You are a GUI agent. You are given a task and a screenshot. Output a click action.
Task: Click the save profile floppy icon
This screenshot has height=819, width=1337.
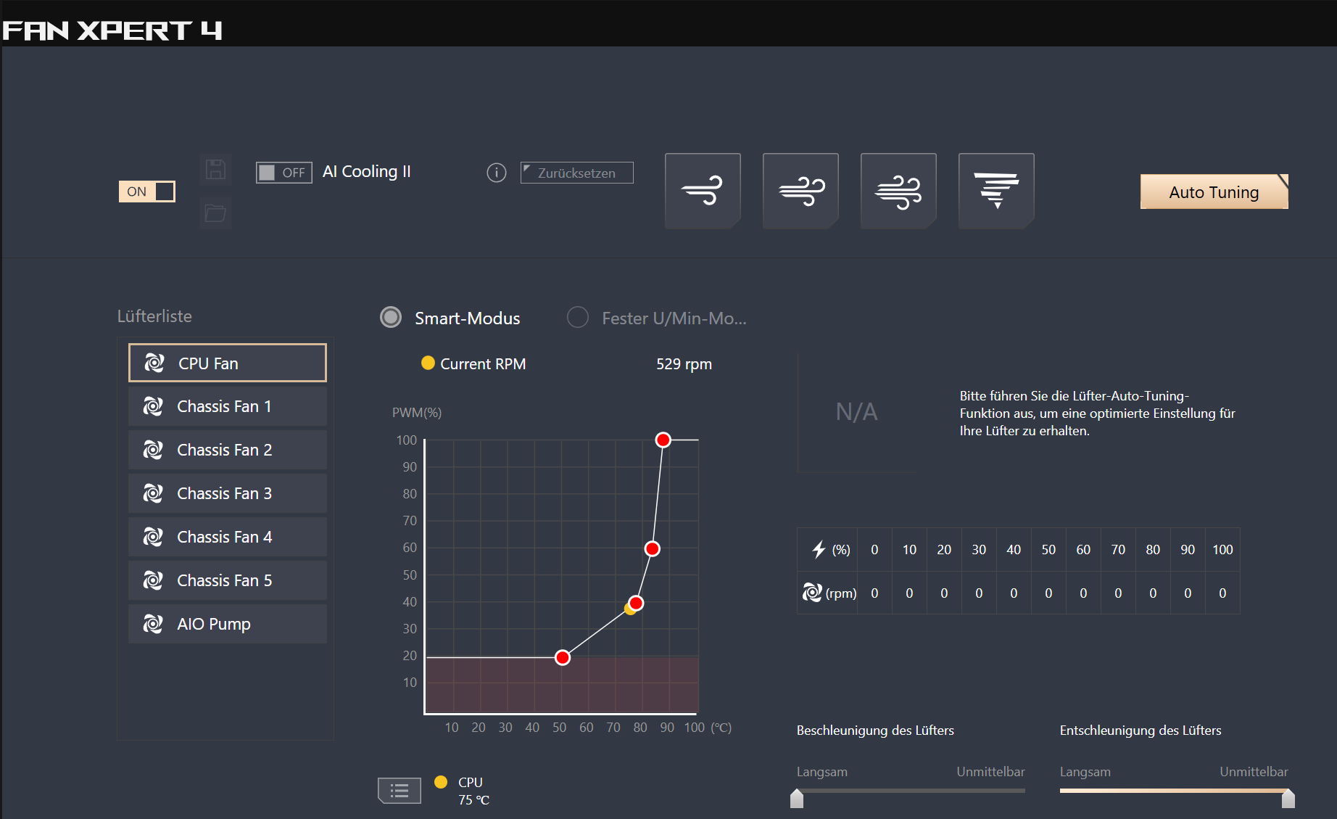pos(215,170)
